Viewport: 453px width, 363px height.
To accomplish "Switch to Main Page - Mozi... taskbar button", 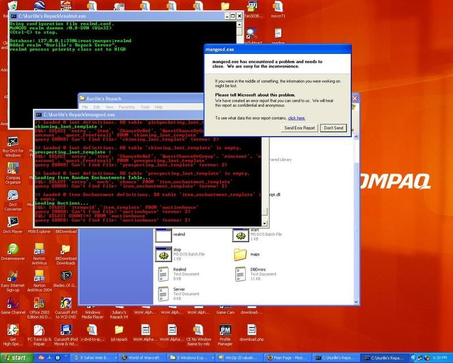I will [288, 358].
